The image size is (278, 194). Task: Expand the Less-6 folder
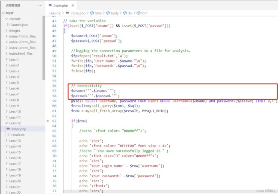click(6, 88)
